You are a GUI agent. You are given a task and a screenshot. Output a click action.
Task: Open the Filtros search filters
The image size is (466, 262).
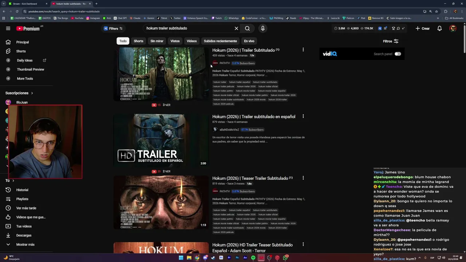pyautogui.click(x=391, y=41)
